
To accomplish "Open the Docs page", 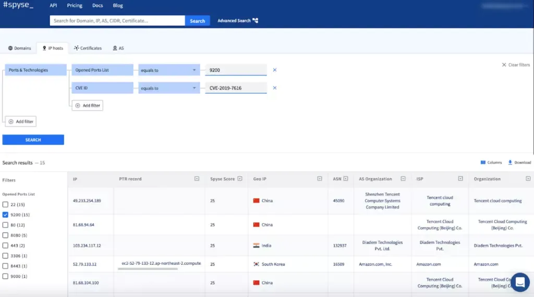I will click(x=98, y=5).
